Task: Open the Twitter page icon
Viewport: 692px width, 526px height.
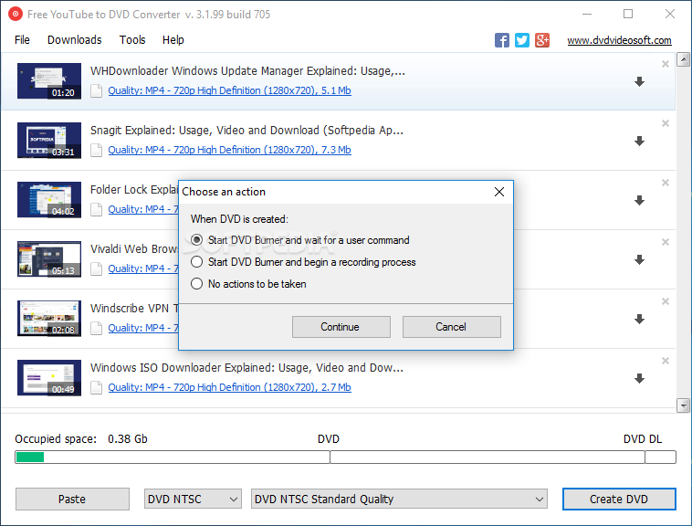Action: tap(522, 40)
